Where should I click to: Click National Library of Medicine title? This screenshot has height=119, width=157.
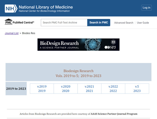point(46,7)
